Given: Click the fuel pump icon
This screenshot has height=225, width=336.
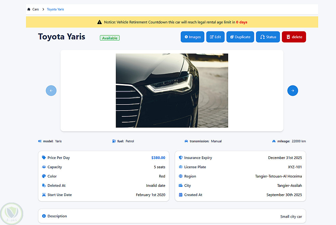Looking at the screenshot, I should pyautogui.click(x=114, y=141).
